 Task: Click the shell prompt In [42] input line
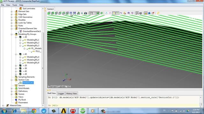(x=123, y=105)
